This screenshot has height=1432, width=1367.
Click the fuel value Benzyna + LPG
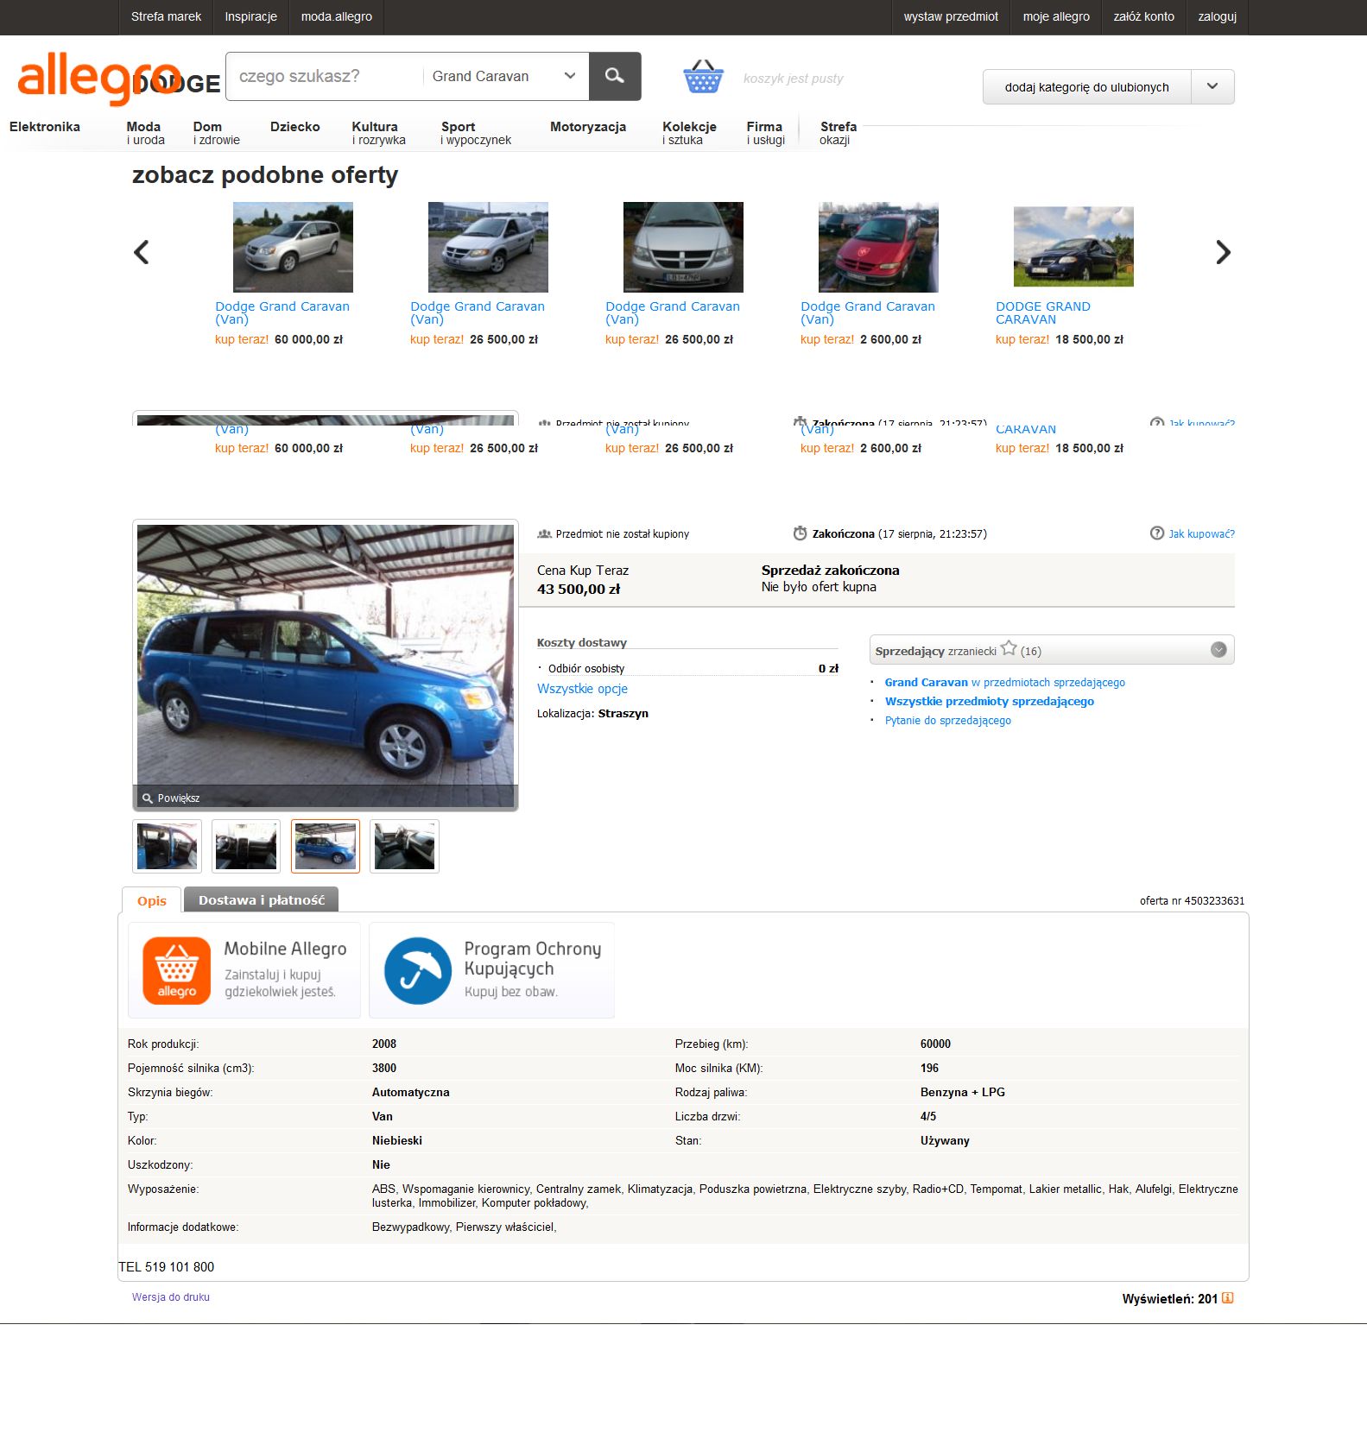(963, 1092)
